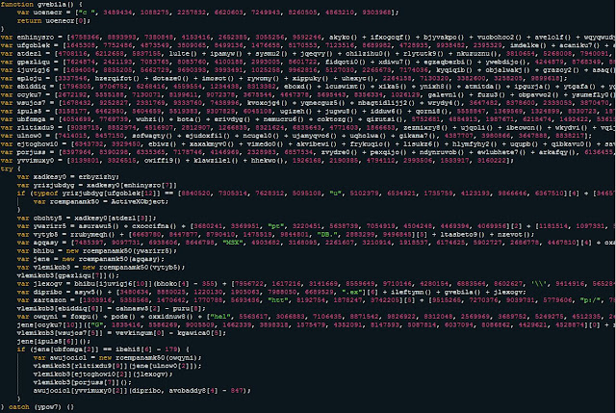Click "return" keyword inside gvebila function
This screenshot has height=413, width=616.
coord(29,21)
